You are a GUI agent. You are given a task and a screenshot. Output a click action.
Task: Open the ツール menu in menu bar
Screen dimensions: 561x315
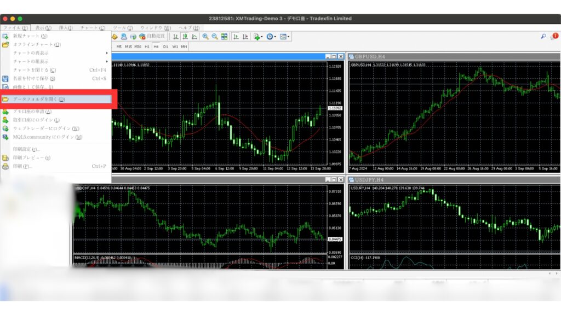click(122, 28)
